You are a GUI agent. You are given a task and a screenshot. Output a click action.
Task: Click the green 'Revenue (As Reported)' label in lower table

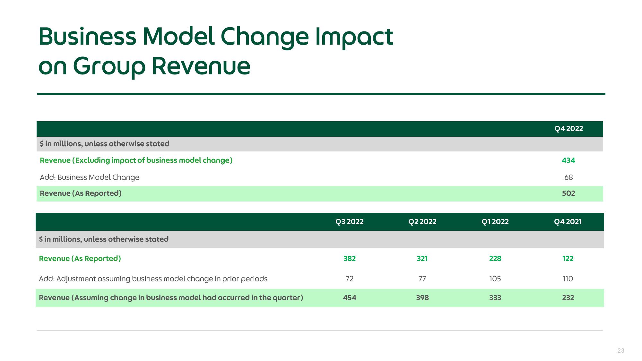point(80,259)
